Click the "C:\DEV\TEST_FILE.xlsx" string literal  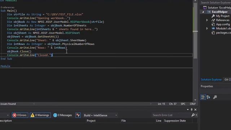pos(65,14)
